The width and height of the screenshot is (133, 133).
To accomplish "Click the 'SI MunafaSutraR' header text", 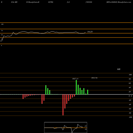I will point(33,2).
